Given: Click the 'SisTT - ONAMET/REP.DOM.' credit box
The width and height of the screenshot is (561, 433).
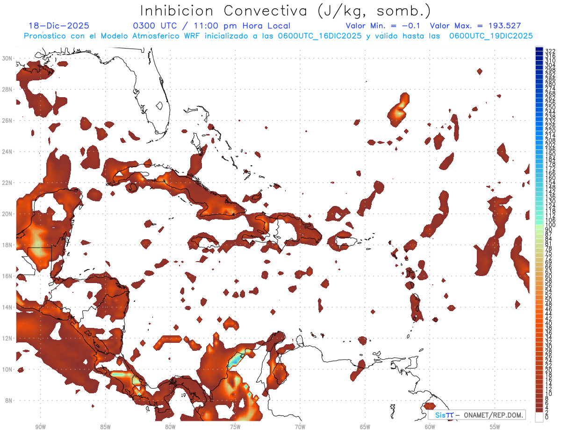Looking at the screenshot, I should pos(476,415).
